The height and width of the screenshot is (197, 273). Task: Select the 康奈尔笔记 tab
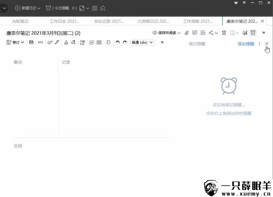point(242,21)
